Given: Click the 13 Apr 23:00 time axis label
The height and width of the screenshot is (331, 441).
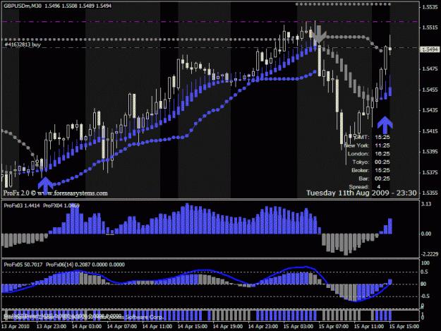Looking at the screenshot, I should (x=52, y=327).
